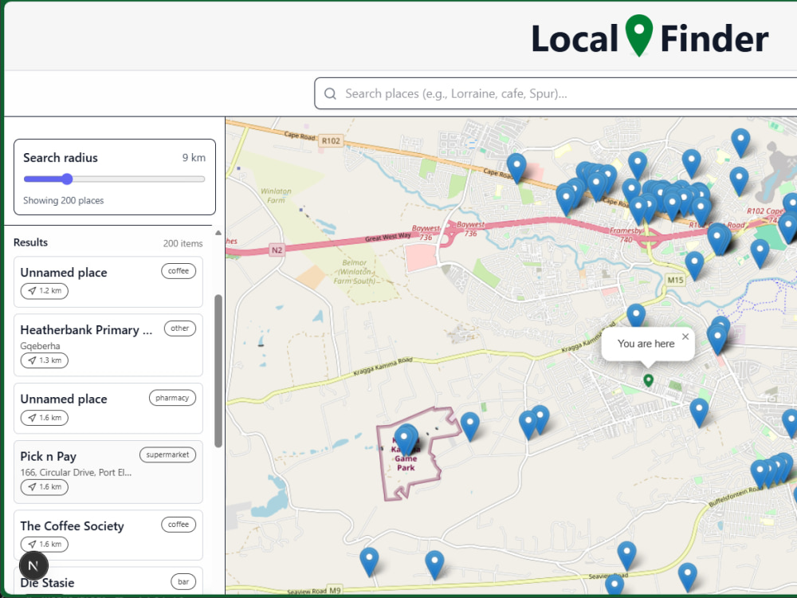Image resolution: width=797 pixels, height=598 pixels.
Task: Open the Unnamed place pharmacy result
Action: [108, 408]
